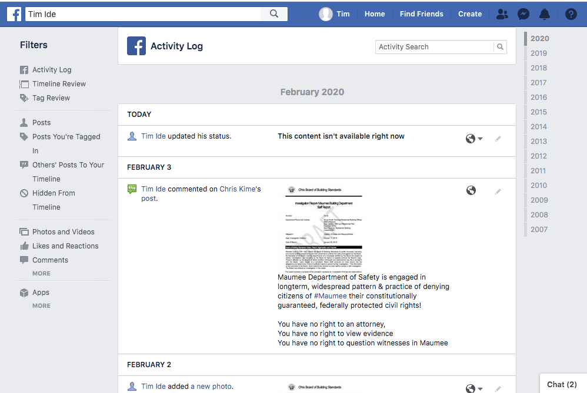Click the pencil edit icon for the status update
The height and width of the screenshot is (393, 587).
pos(498,139)
